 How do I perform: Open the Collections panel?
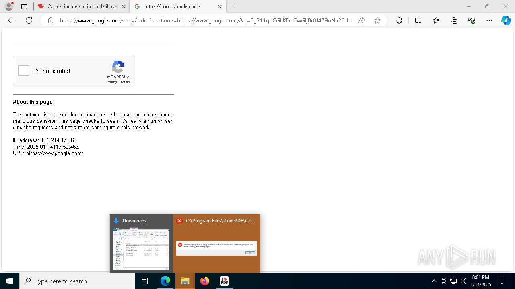point(454,20)
